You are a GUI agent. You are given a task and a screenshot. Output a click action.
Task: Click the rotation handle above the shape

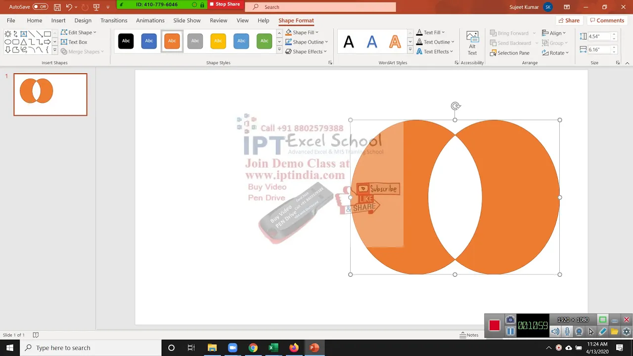(x=455, y=106)
